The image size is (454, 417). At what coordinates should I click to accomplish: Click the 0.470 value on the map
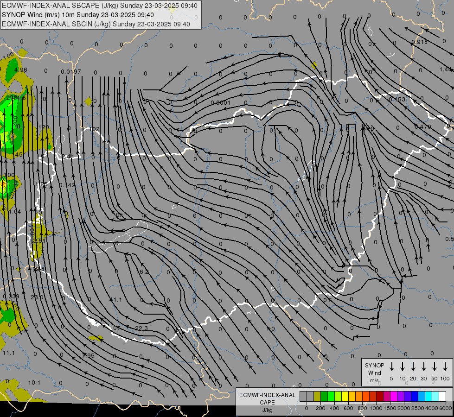(x=423, y=127)
